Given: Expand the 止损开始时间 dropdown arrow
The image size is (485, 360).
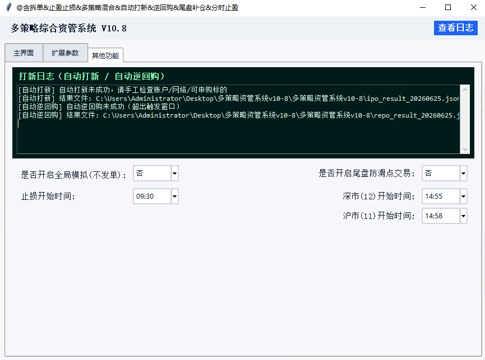Looking at the screenshot, I should [175, 197].
